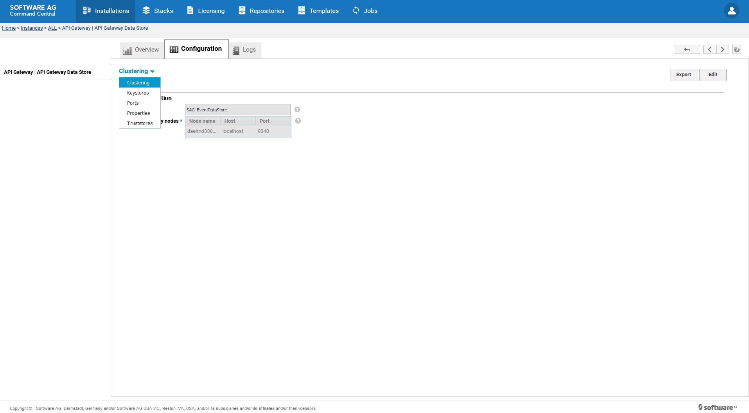The width and height of the screenshot is (749, 413).
Task: Switch to the Logs tab
Action: coord(245,50)
